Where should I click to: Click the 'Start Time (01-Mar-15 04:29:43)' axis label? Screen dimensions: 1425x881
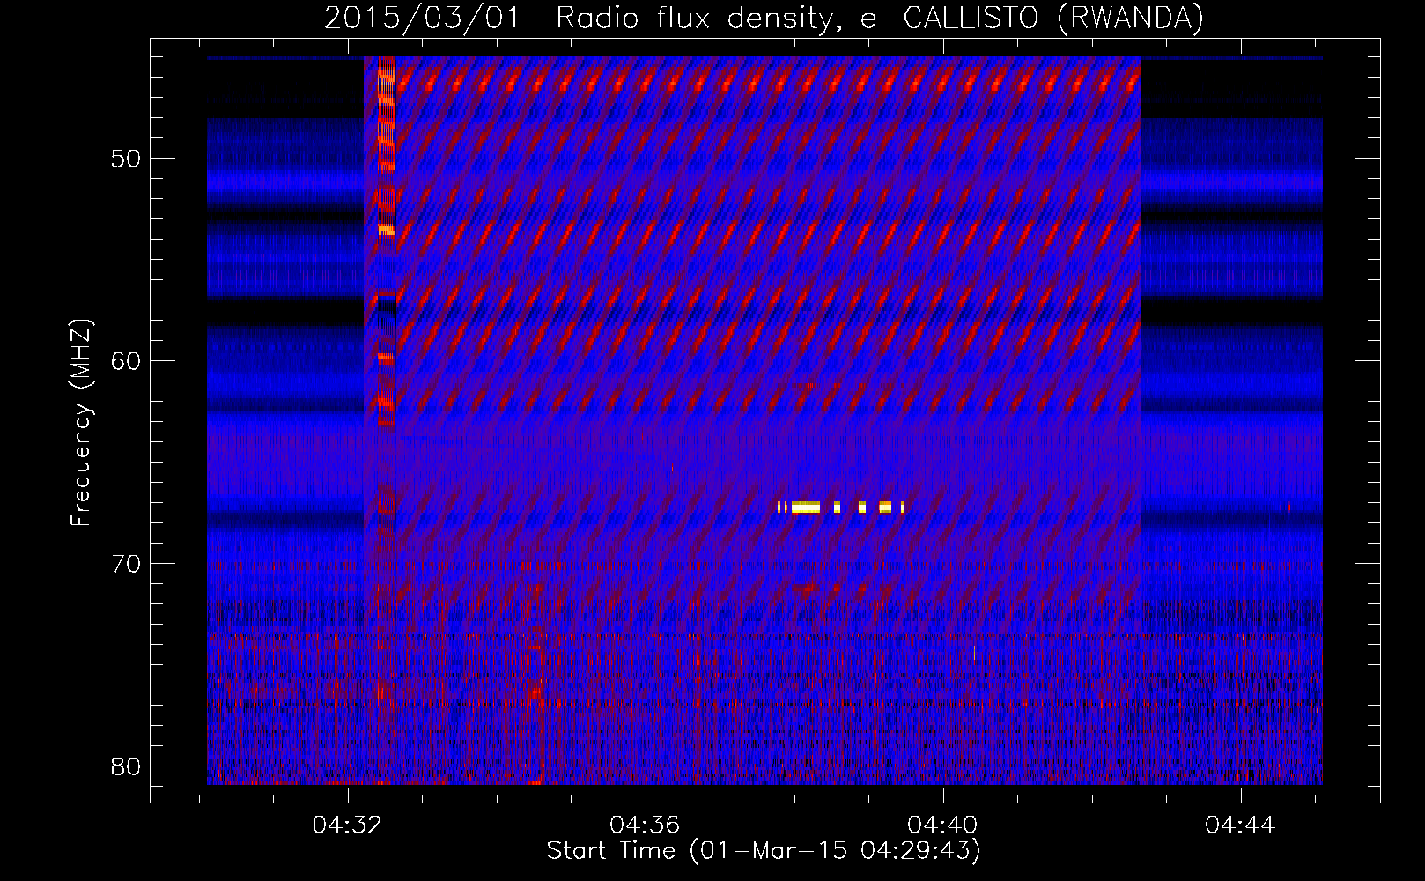(764, 851)
